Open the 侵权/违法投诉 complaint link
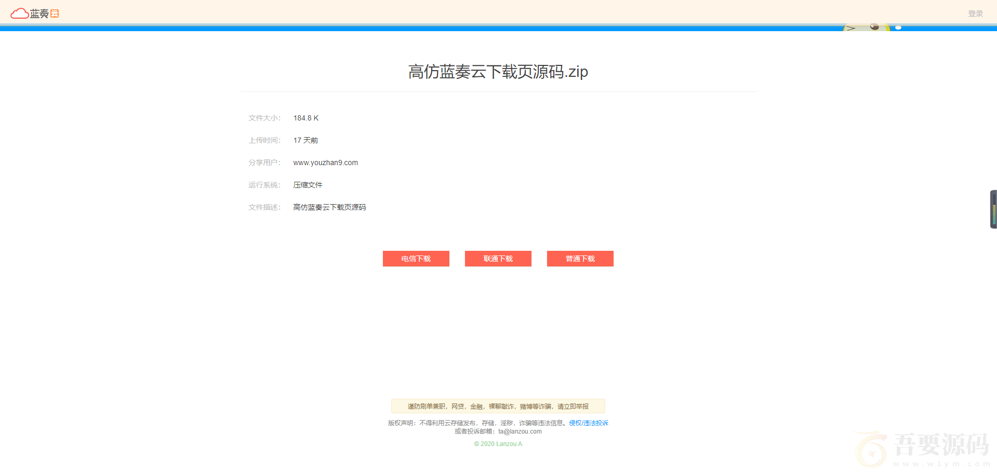This screenshot has height=472, width=997. click(589, 423)
